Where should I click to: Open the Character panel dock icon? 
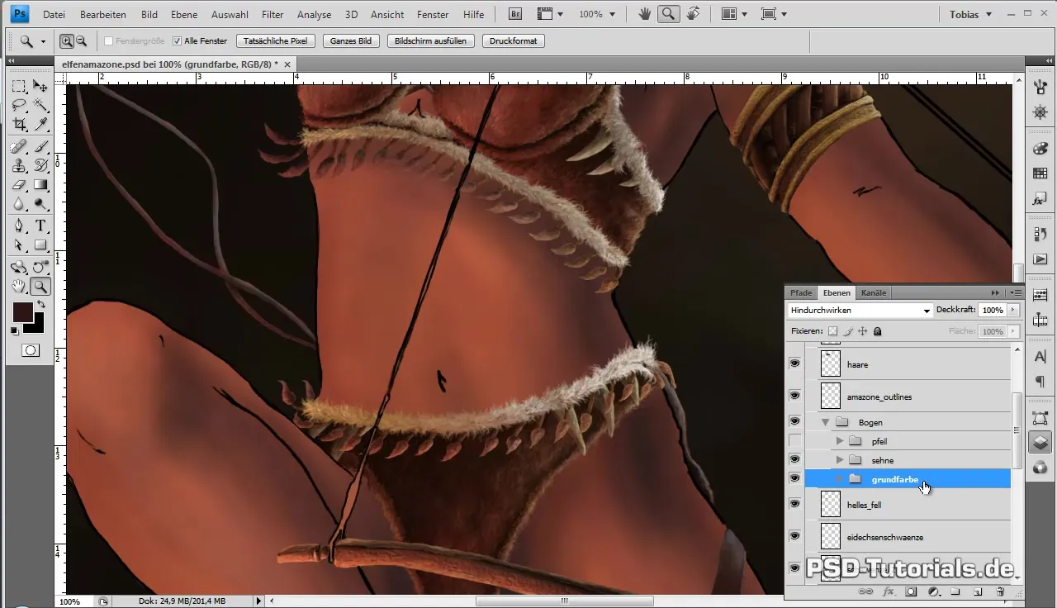click(x=1040, y=356)
